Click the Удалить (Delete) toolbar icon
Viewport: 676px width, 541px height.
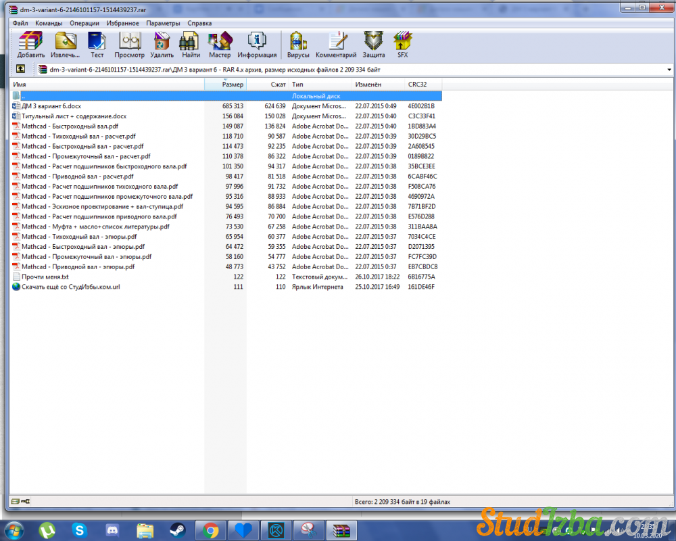(x=162, y=45)
